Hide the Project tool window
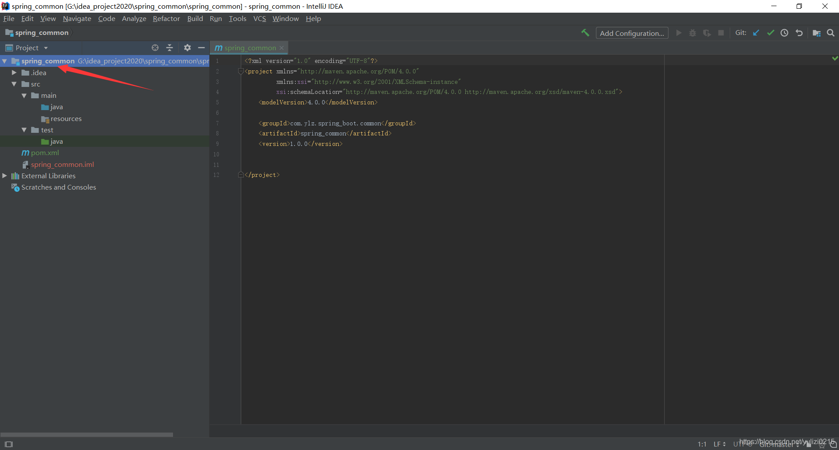839x450 pixels. pos(201,48)
